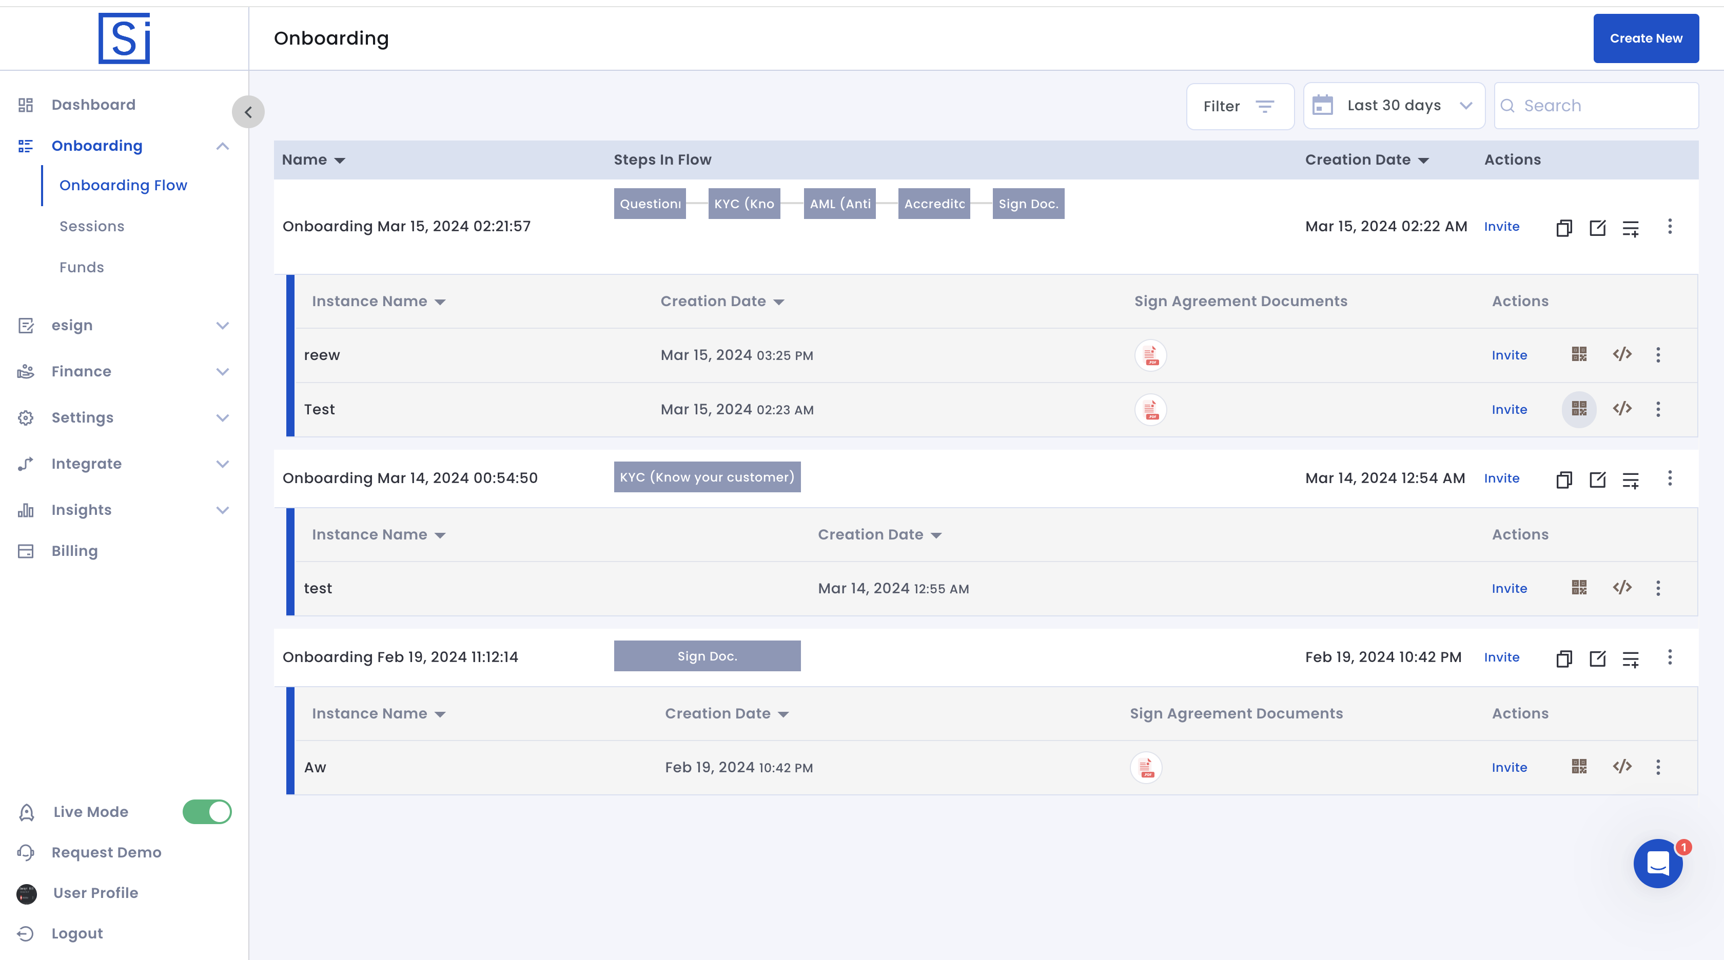Open three-dot menu for test instance
Screen dimensions: 1724x960
pos(1658,588)
